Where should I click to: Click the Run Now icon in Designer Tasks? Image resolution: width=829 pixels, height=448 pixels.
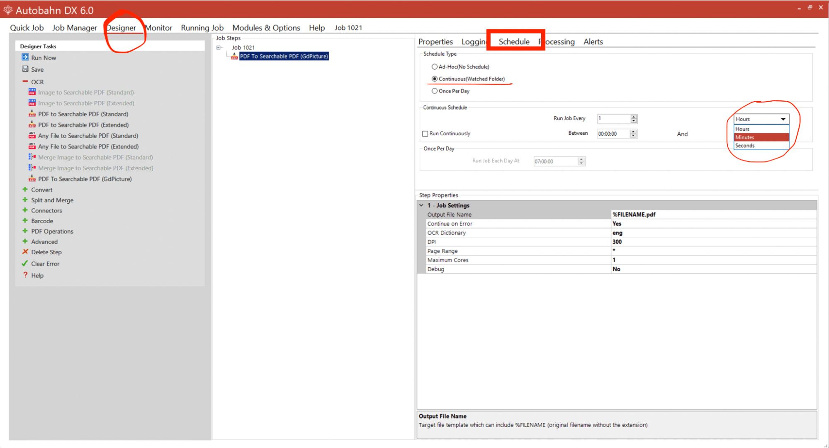26,57
